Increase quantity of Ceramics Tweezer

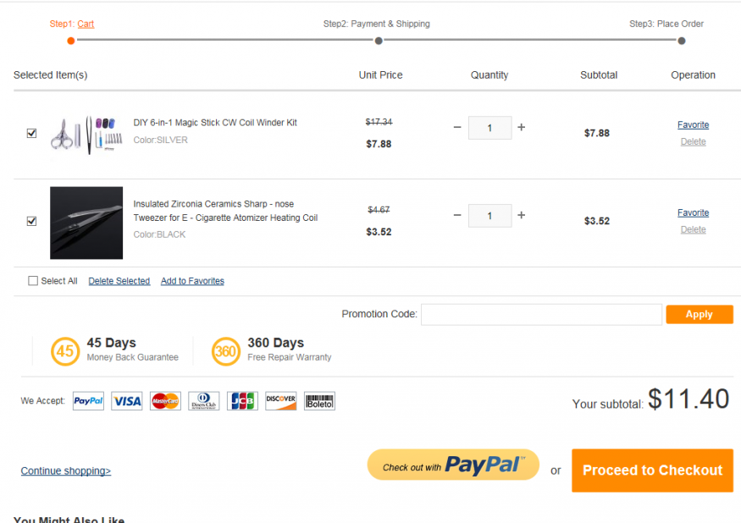tap(522, 215)
